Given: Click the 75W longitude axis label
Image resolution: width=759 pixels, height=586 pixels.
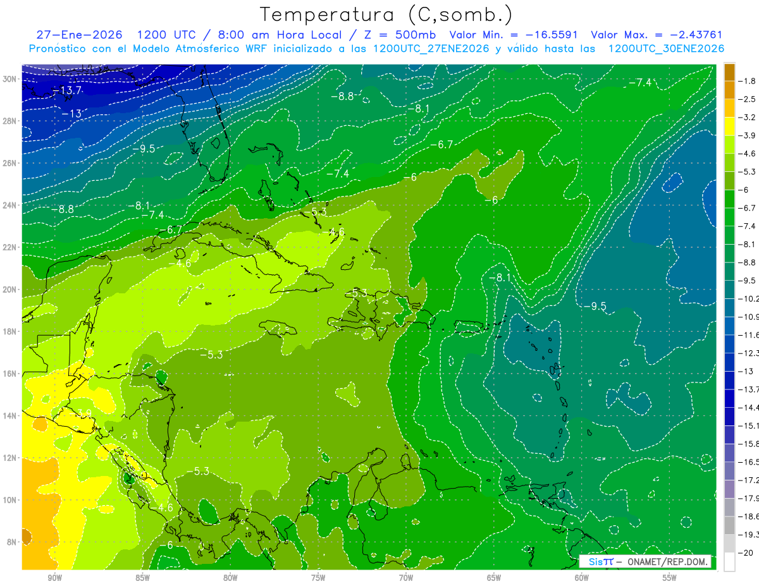Looking at the screenshot, I should (318, 578).
